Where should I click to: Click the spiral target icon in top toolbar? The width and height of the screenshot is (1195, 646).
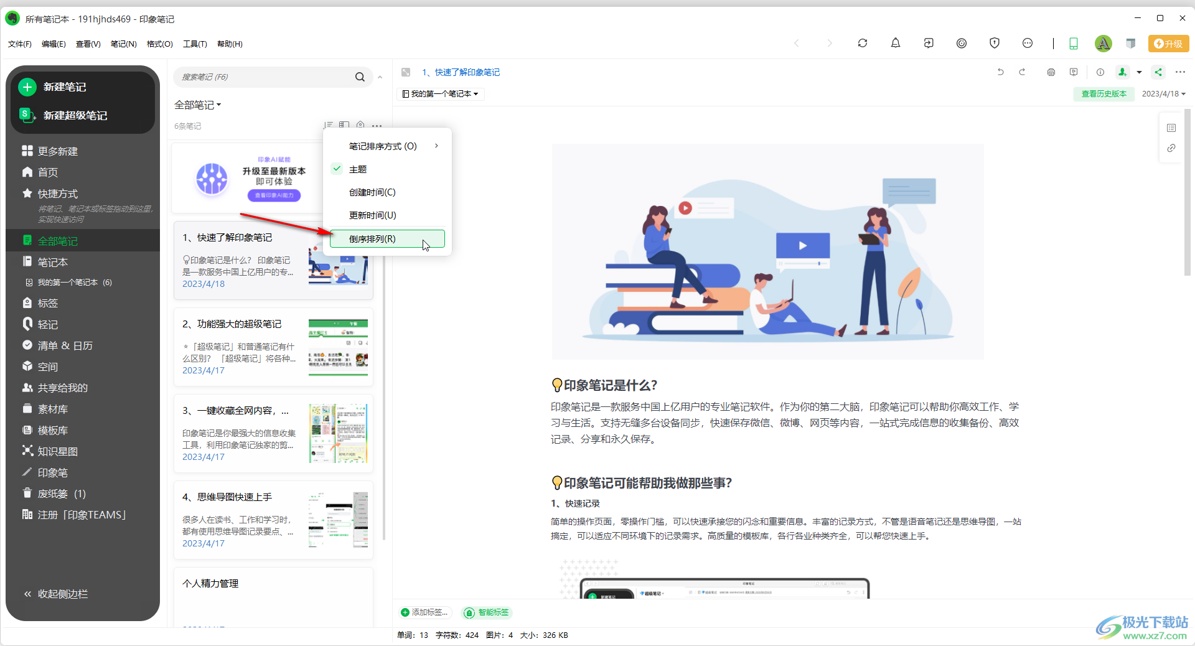962,43
